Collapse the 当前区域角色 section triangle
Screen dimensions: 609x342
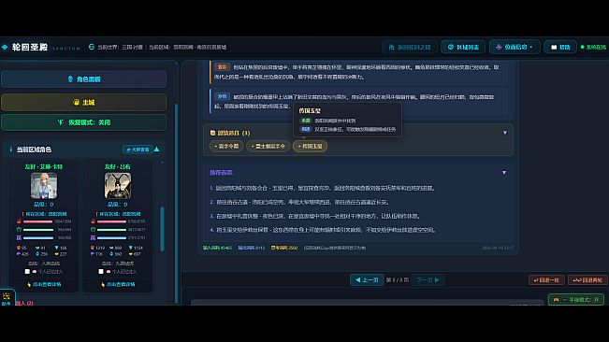157,150
